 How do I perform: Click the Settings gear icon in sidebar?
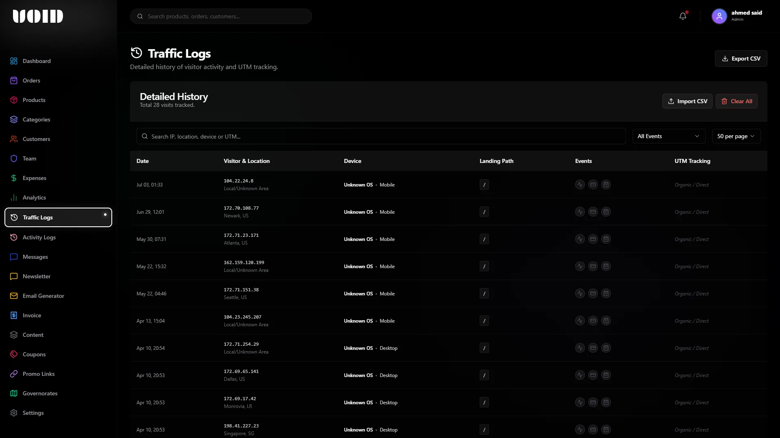click(x=14, y=413)
